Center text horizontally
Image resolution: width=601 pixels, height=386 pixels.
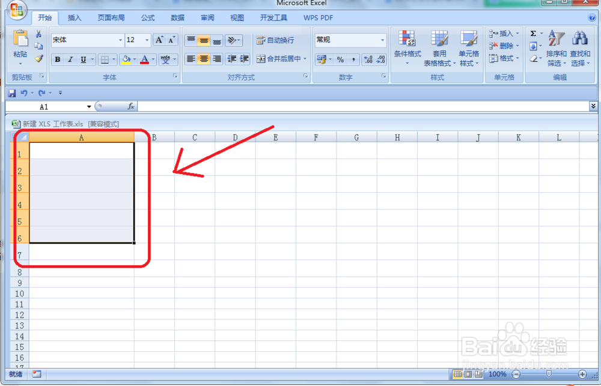(204, 59)
